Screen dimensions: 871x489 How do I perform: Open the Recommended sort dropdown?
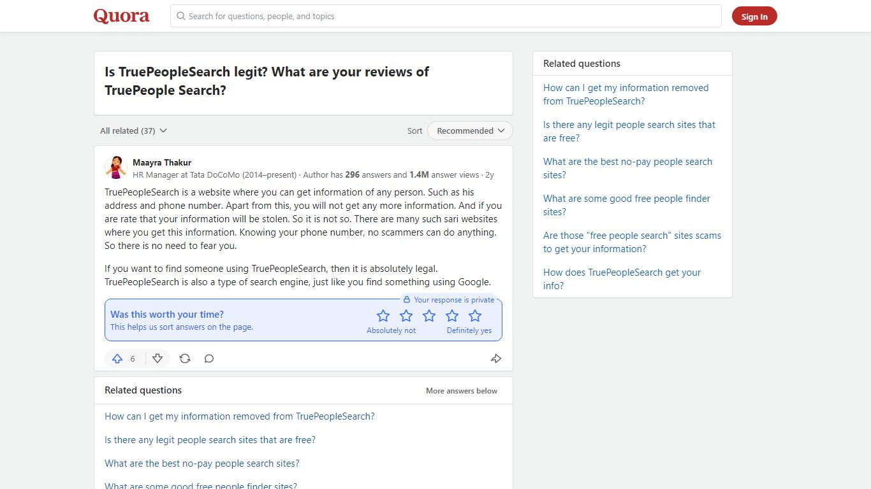coord(470,131)
